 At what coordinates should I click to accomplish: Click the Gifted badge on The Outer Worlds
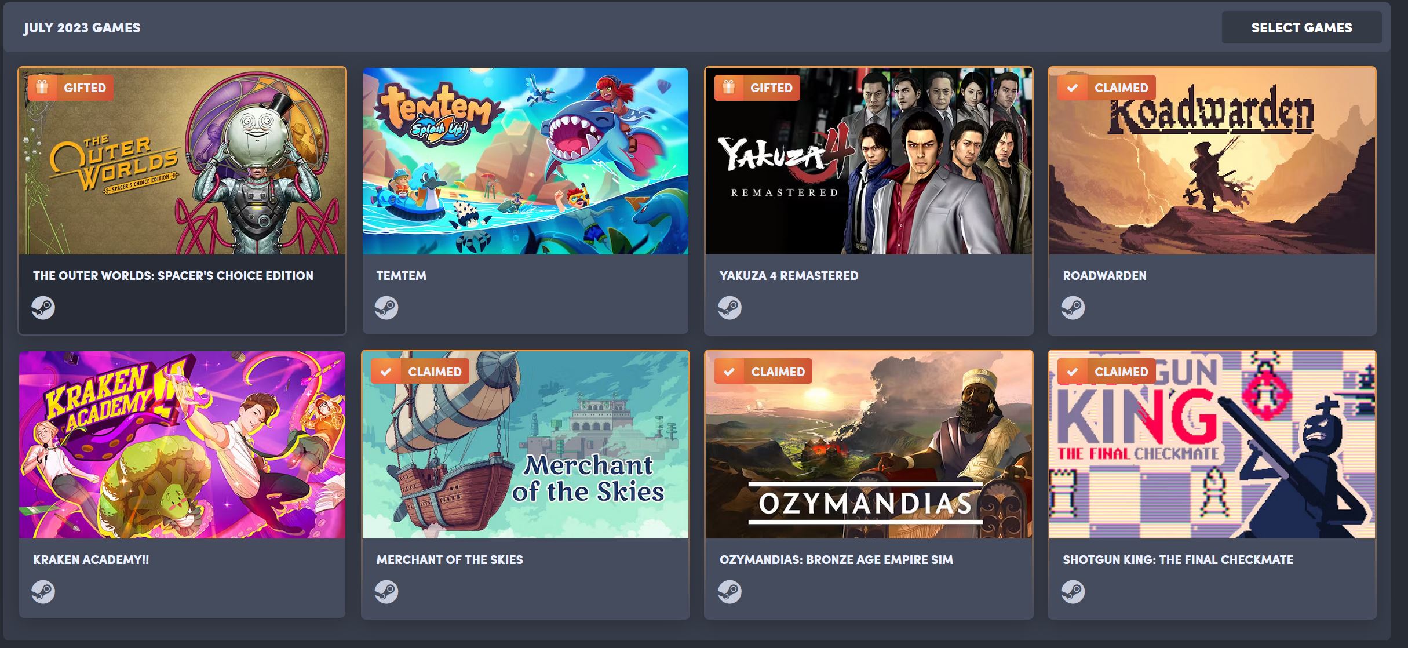tap(71, 88)
